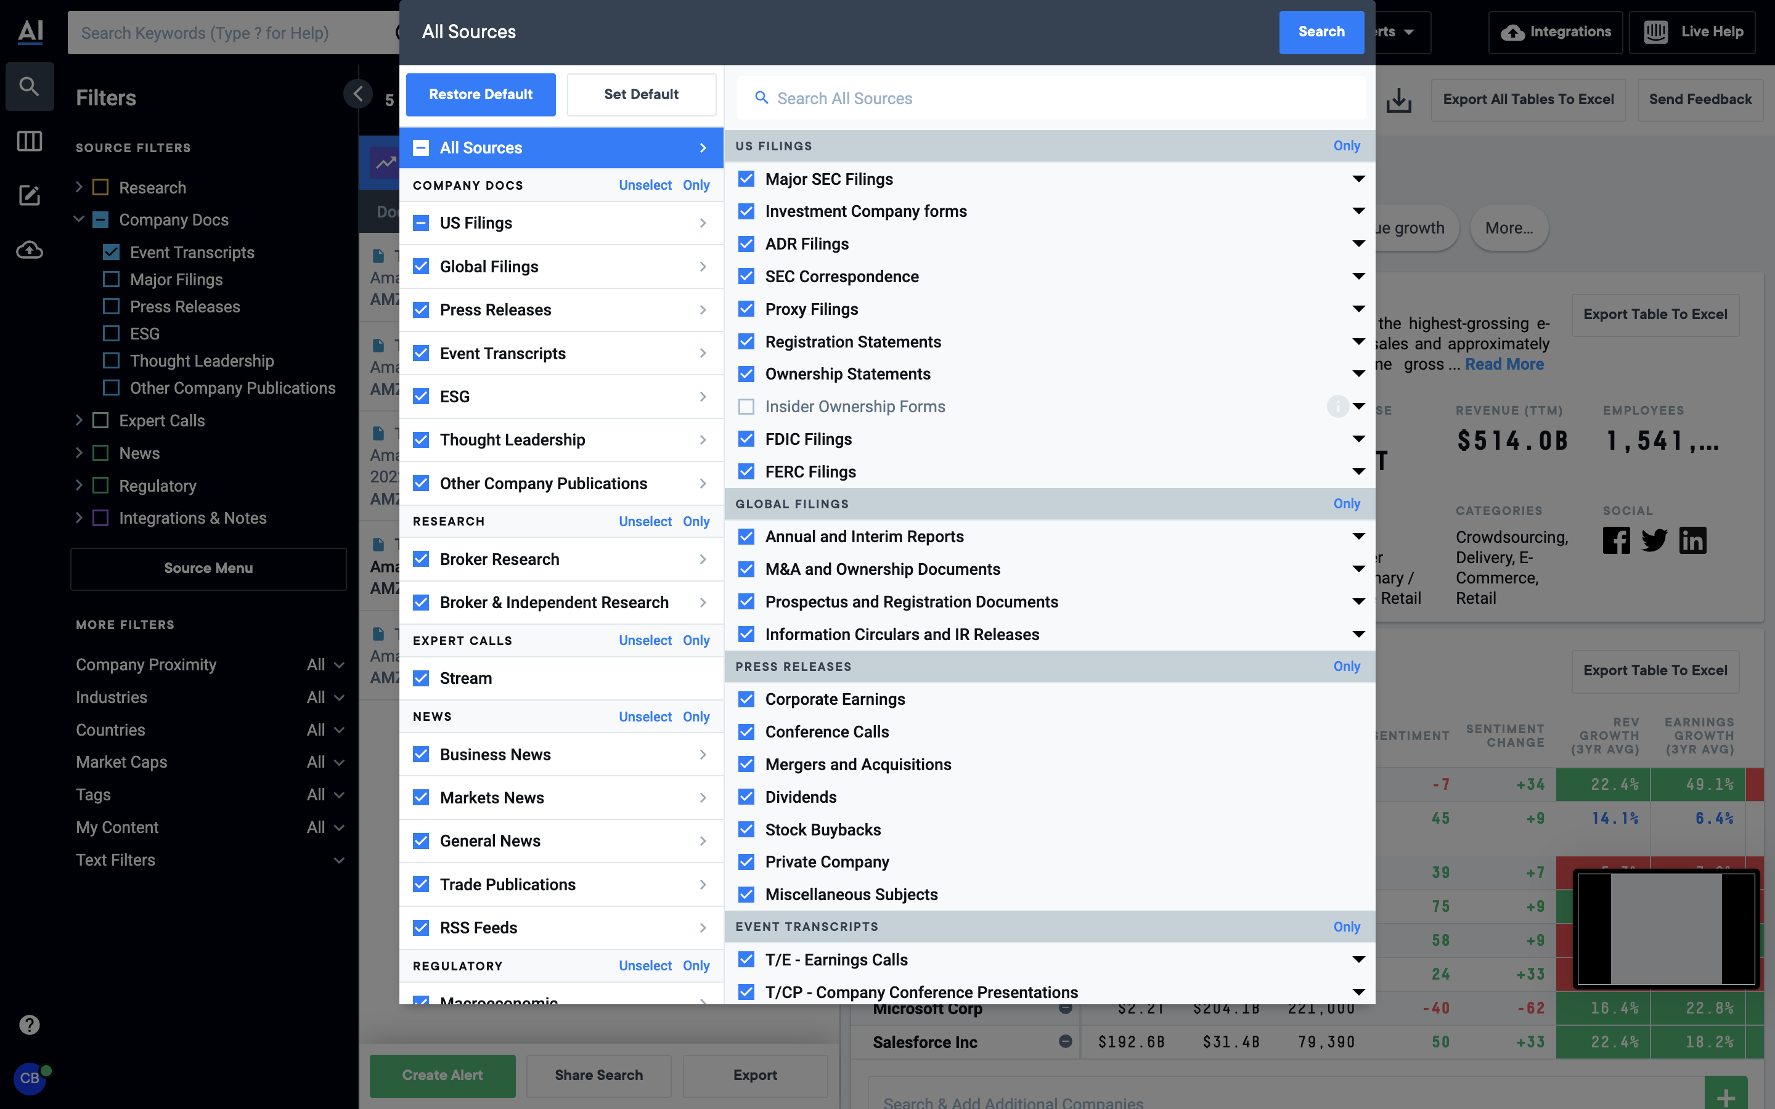This screenshot has height=1109, width=1775.
Task: Expand Proxy Filings dropdown arrow
Action: [x=1358, y=309]
